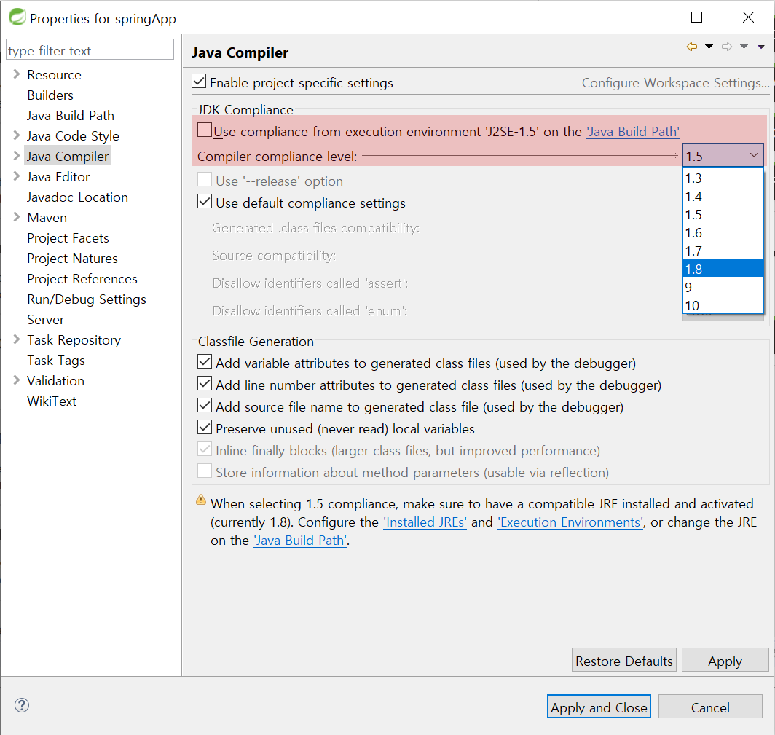Select 1.6 from compliance level list
The image size is (775, 735).
point(723,233)
